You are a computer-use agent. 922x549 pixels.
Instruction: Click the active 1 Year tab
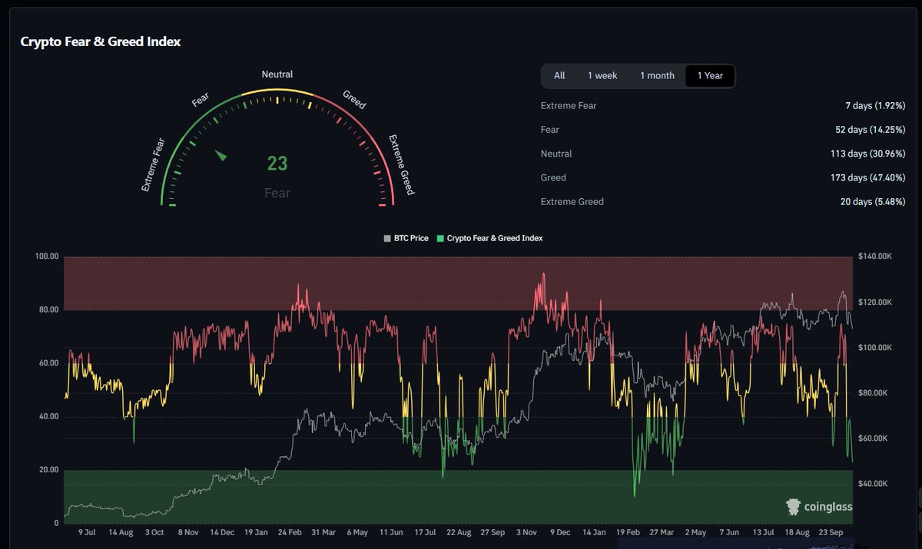(710, 75)
